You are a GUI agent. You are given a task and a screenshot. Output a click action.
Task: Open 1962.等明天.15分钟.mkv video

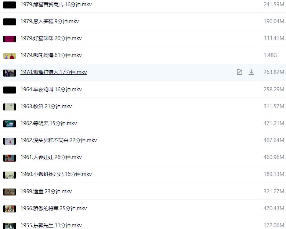[x=48, y=123]
